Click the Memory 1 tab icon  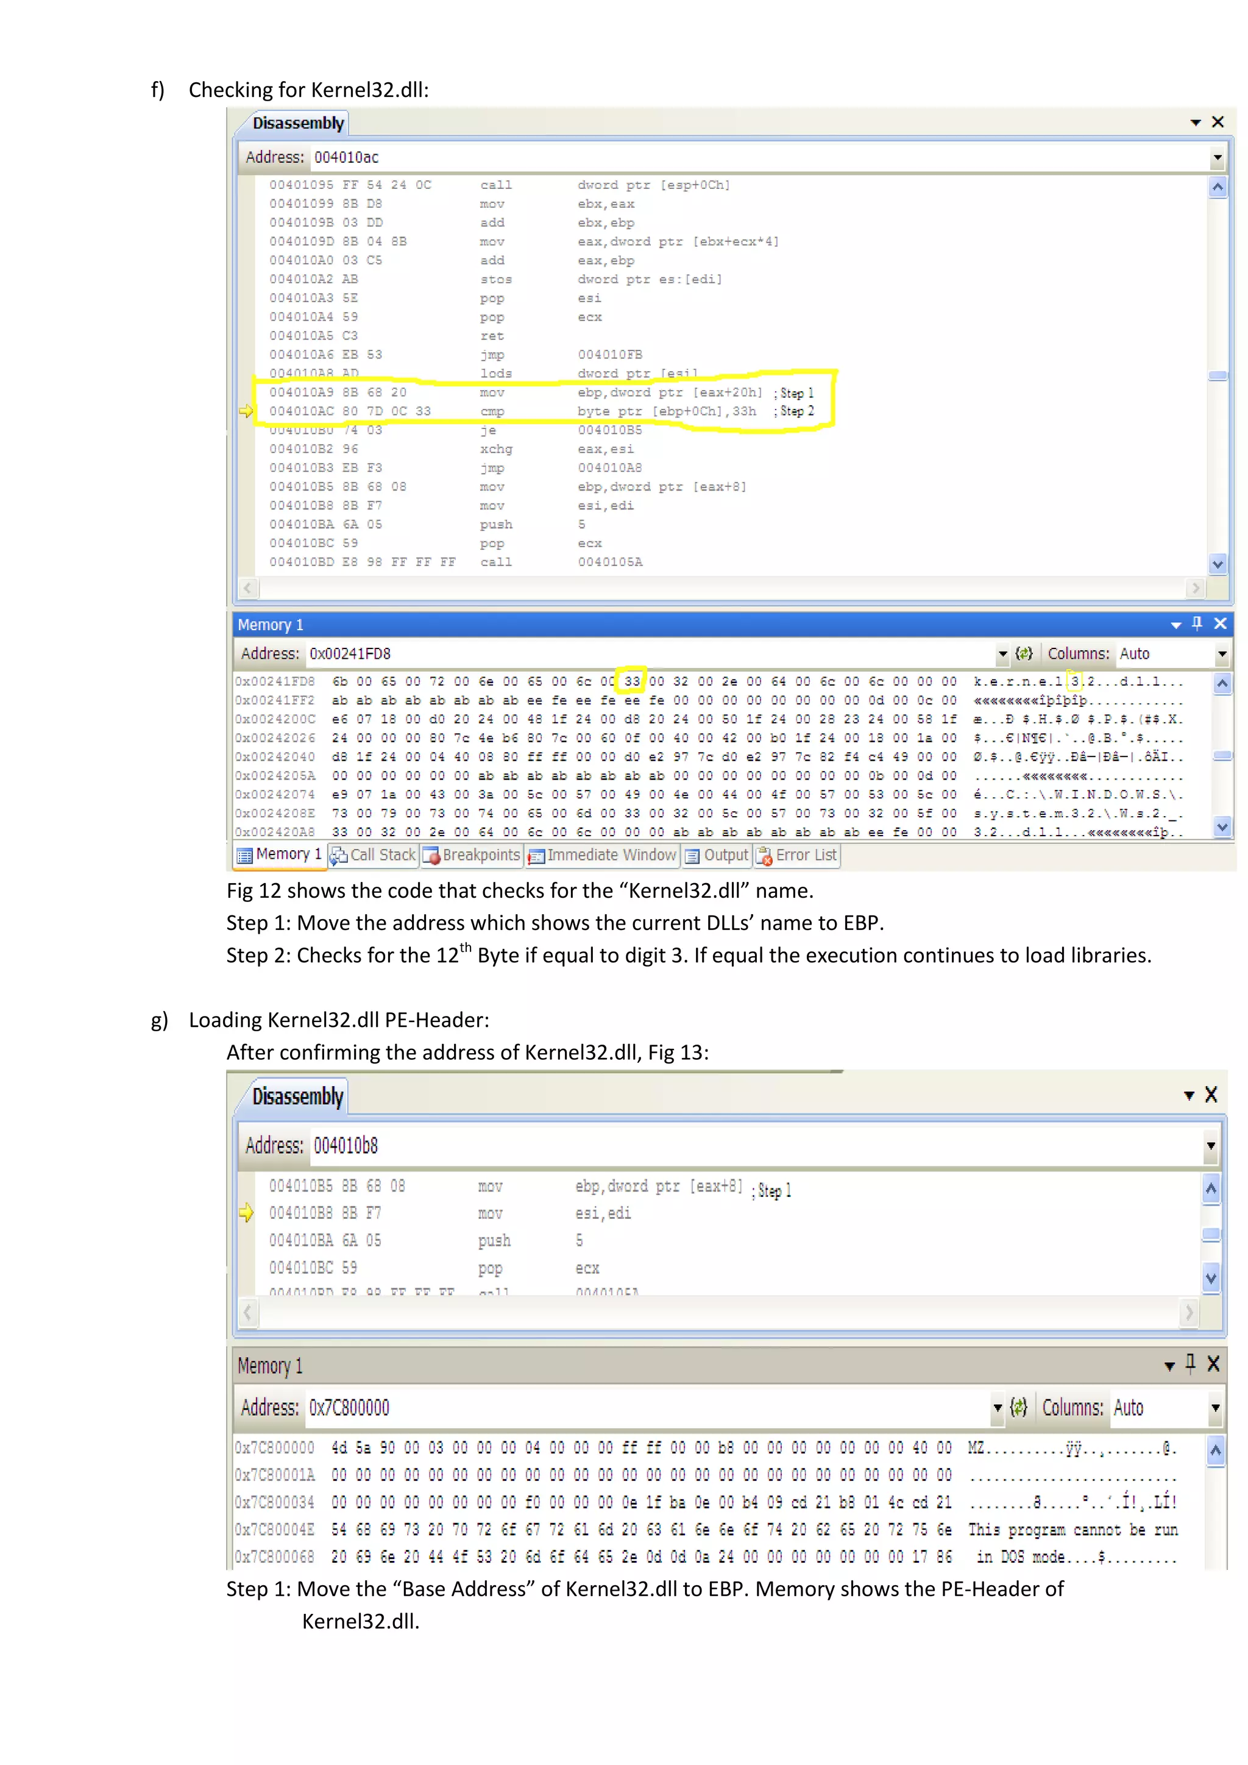point(244,856)
